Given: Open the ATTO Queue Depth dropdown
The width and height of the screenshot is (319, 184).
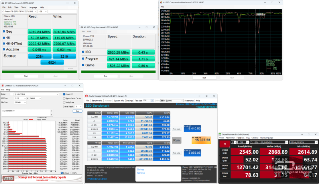Looking at the screenshot, I should [78, 106].
